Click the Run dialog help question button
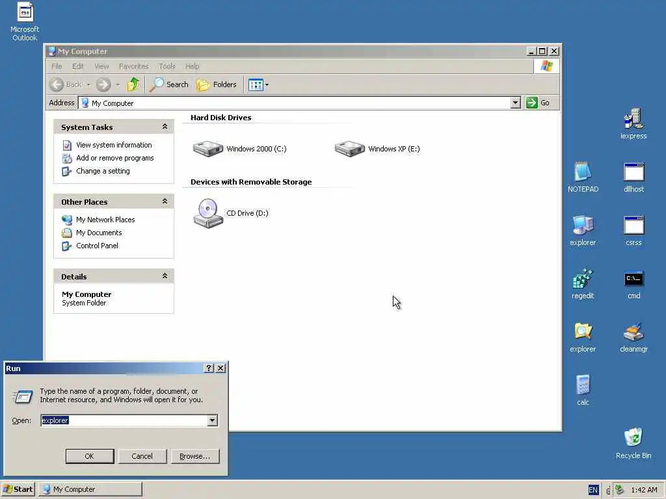 point(209,368)
